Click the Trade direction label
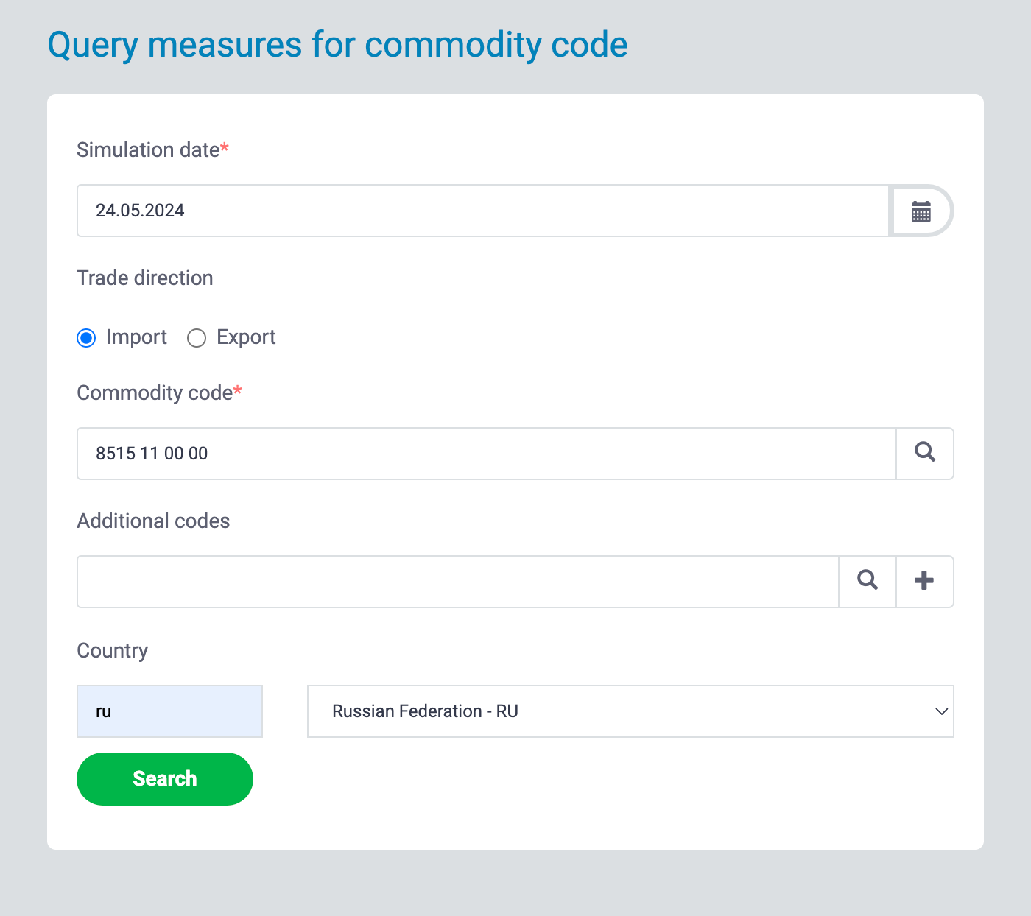This screenshot has width=1031, height=916. 145,278
